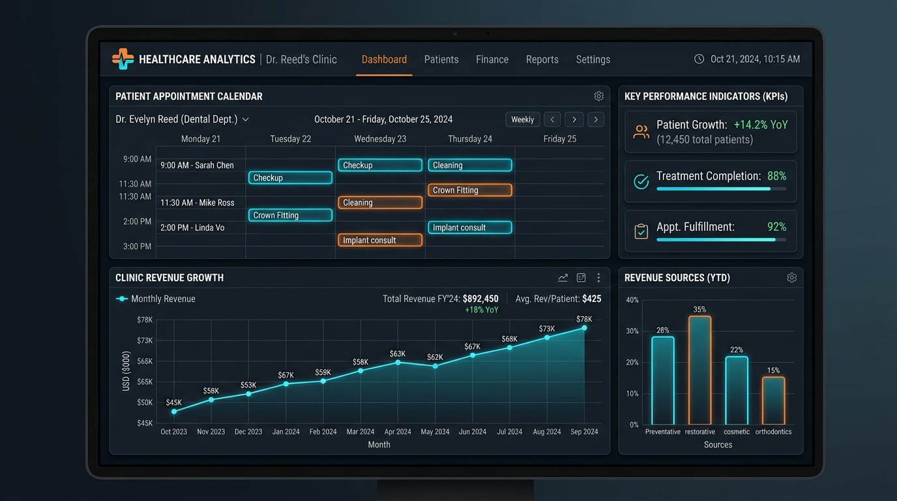Image resolution: width=897 pixels, height=501 pixels.
Task: Click the 9:00 AM - Sarah Chen entry
Action: pyautogui.click(x=197, y=165)
